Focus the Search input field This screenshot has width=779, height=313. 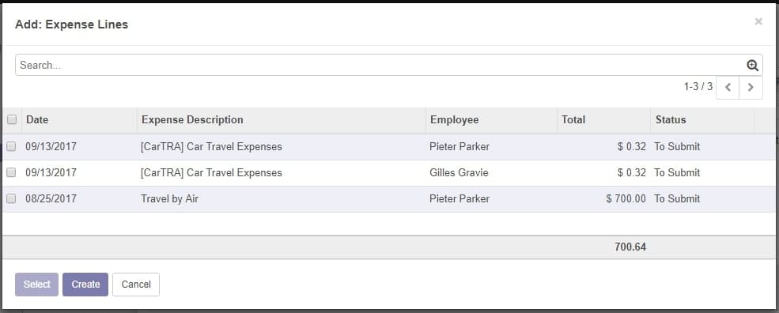pyautogui.click(x=380, y=65)
